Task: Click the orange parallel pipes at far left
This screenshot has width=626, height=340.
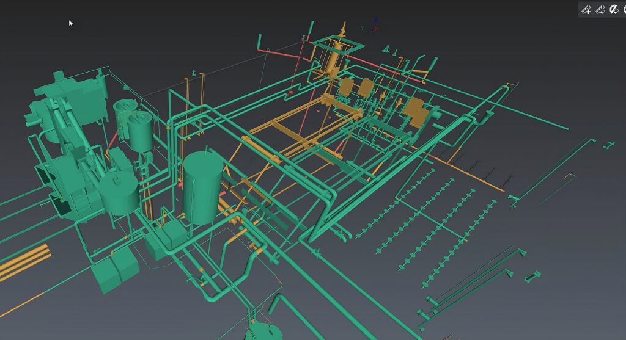Action: point(23,260)
